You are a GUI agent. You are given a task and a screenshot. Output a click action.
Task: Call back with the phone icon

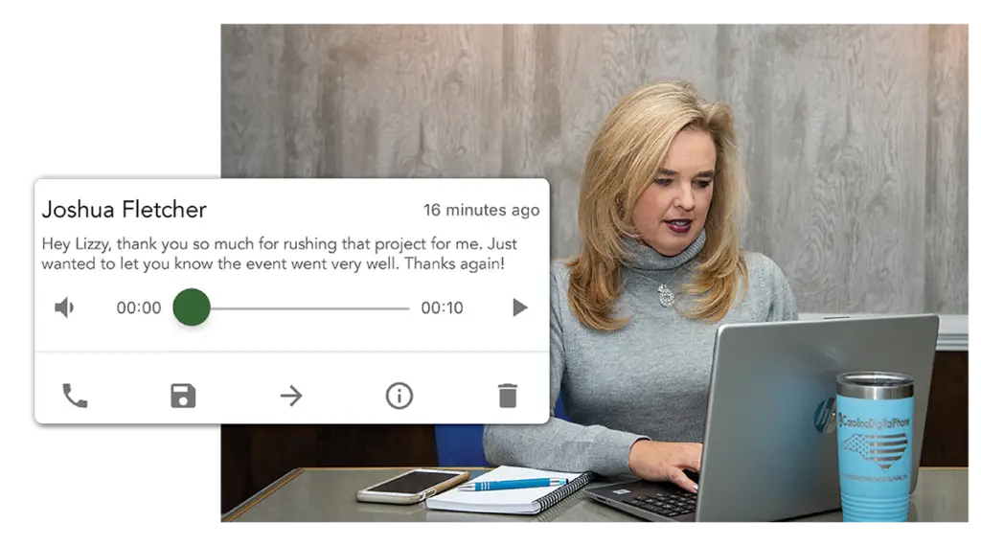coord(75,396)
